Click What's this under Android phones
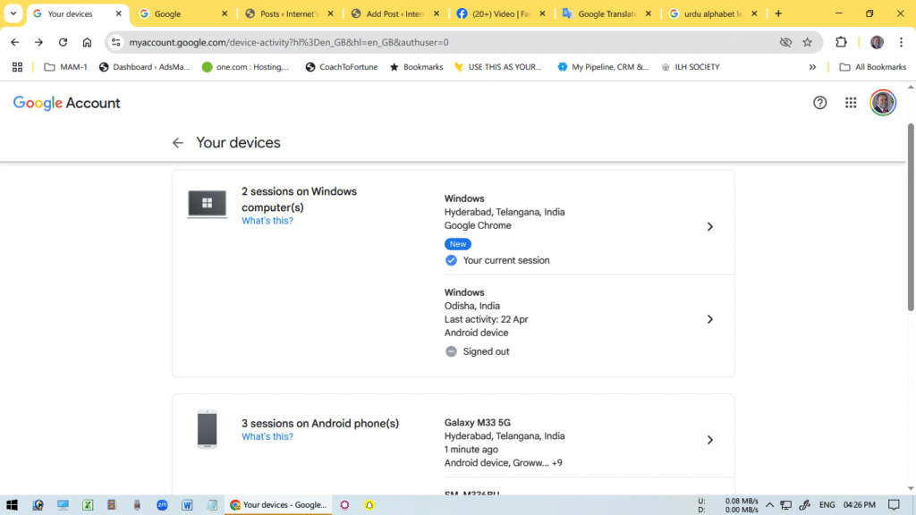Viewport: 916px width, 515px height. coord(267,436)
